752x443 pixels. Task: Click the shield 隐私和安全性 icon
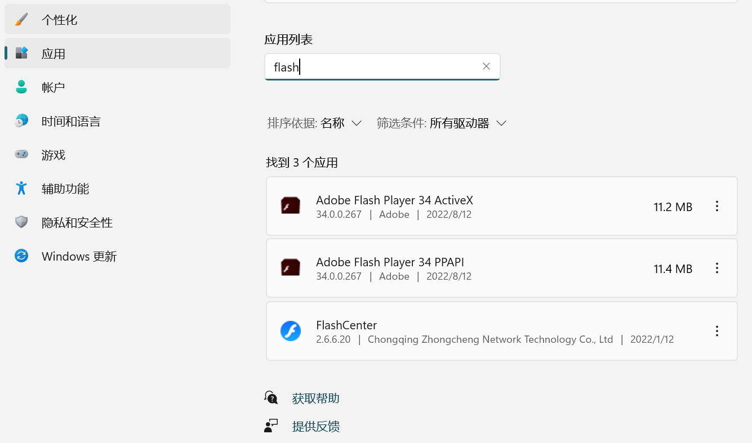(21, 222)
